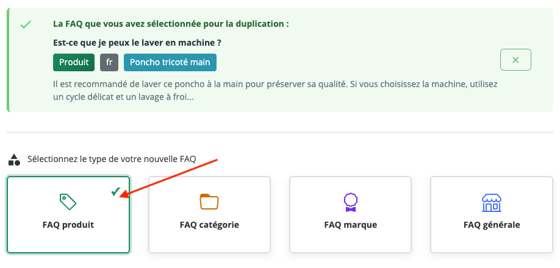Click the blue storefront icon for FAQ générale
Viewport: 560px width, 268px height.
pos(491,202)
